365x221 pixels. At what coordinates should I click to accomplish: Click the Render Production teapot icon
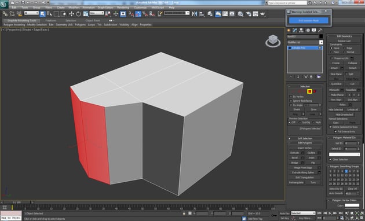[262, 14]
